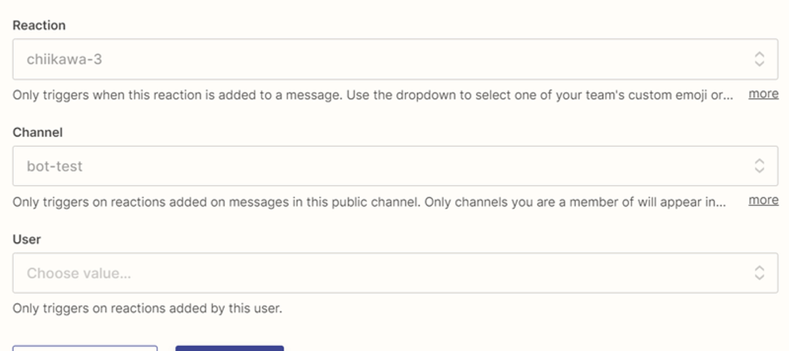Click the User field label
This screenshot has height=351, width=789.
point(27,239)
